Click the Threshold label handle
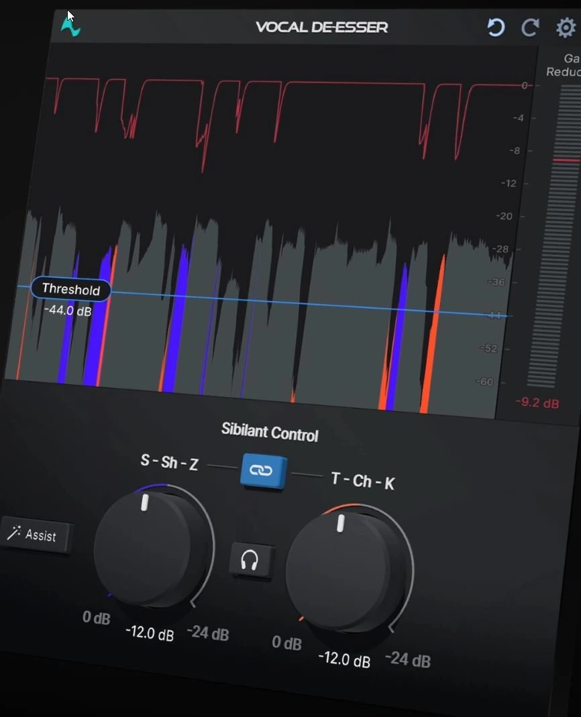This screenshot has height=717, width=581. [71, 289]
